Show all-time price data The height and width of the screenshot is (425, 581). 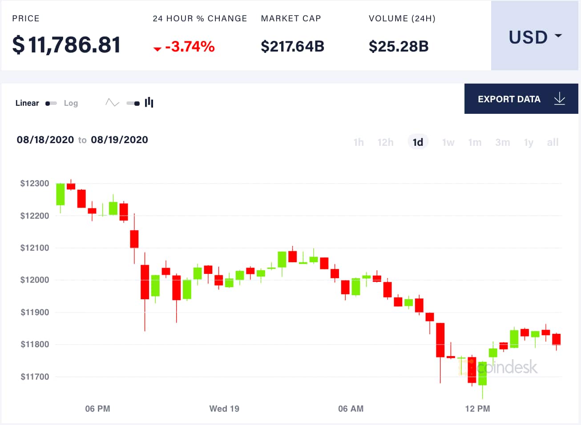[x=553, y=142]
